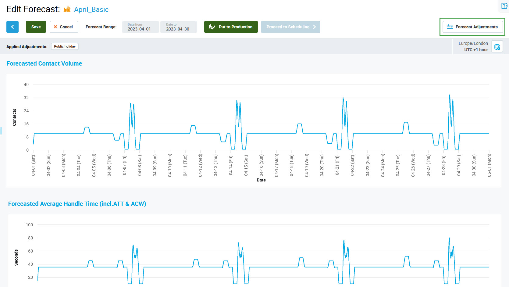Cancel the forecast edits

click(64, 27)
